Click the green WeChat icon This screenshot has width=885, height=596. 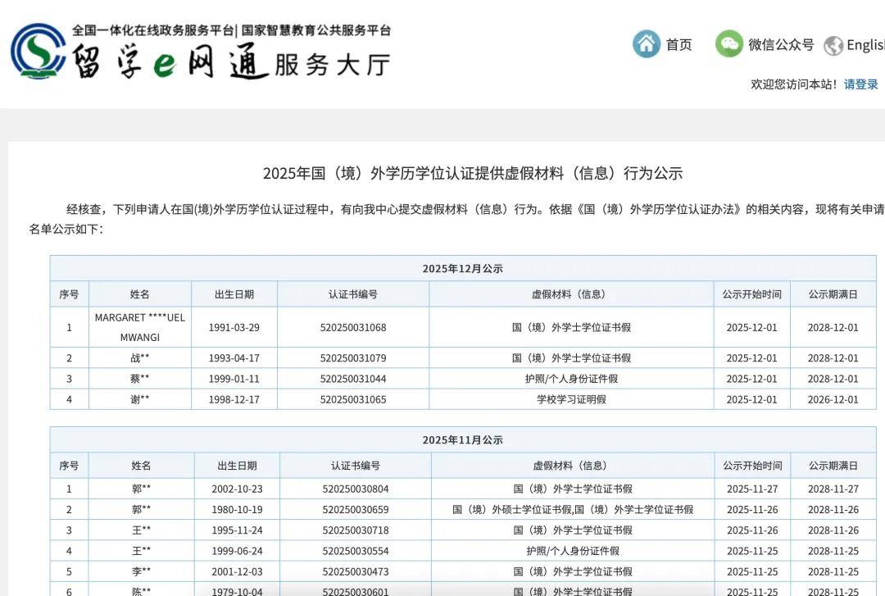tap(728, 44)
